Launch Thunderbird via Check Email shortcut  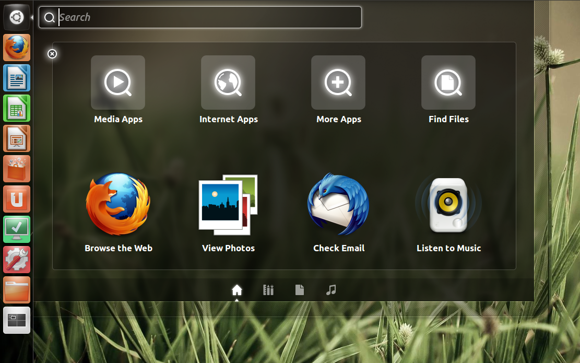tap(338, 205)
